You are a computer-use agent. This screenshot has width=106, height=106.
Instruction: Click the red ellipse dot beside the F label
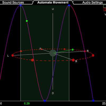click(41, 49)
